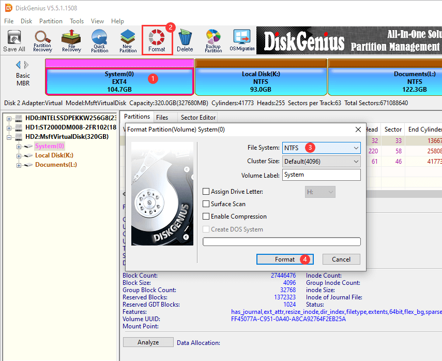Expand the Cluster Size dropdown
442x361 pixels.
pyautogui.click(x=321, y=162)
